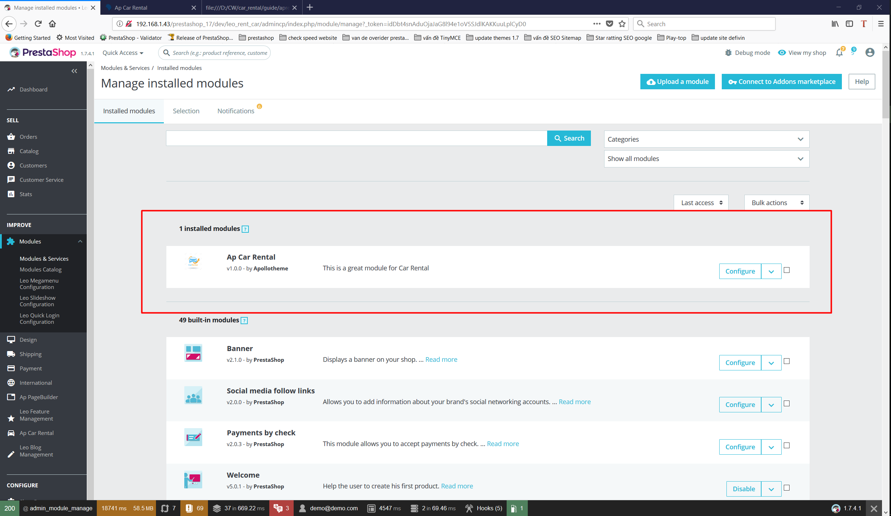Image resolution: width=891 pixels, height=516 pixels.
Task: Tick the Banner module checkbox
Action: coord(787,361)
